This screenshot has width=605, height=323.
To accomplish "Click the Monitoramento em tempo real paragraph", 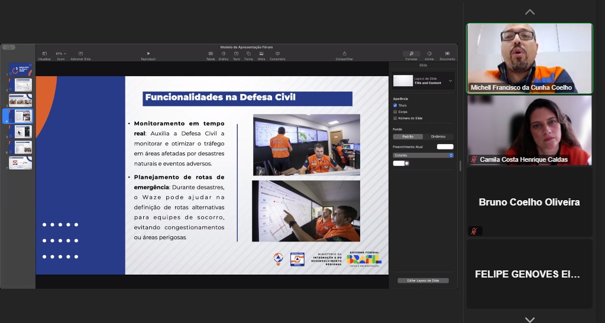I will click(179, 143).
